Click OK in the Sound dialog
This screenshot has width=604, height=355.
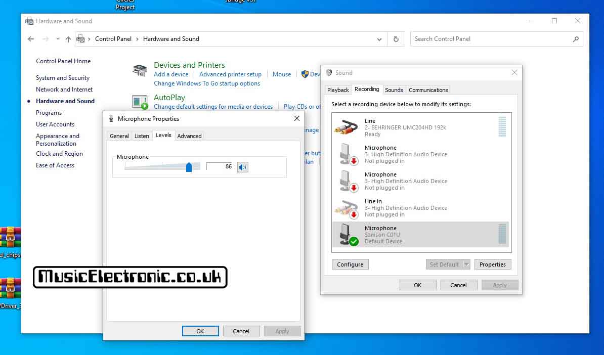pos(417,285)
